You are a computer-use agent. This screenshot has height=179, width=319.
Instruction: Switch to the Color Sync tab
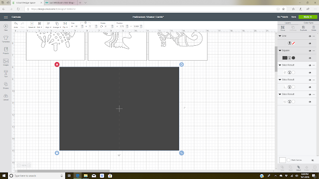coord(309,23)
